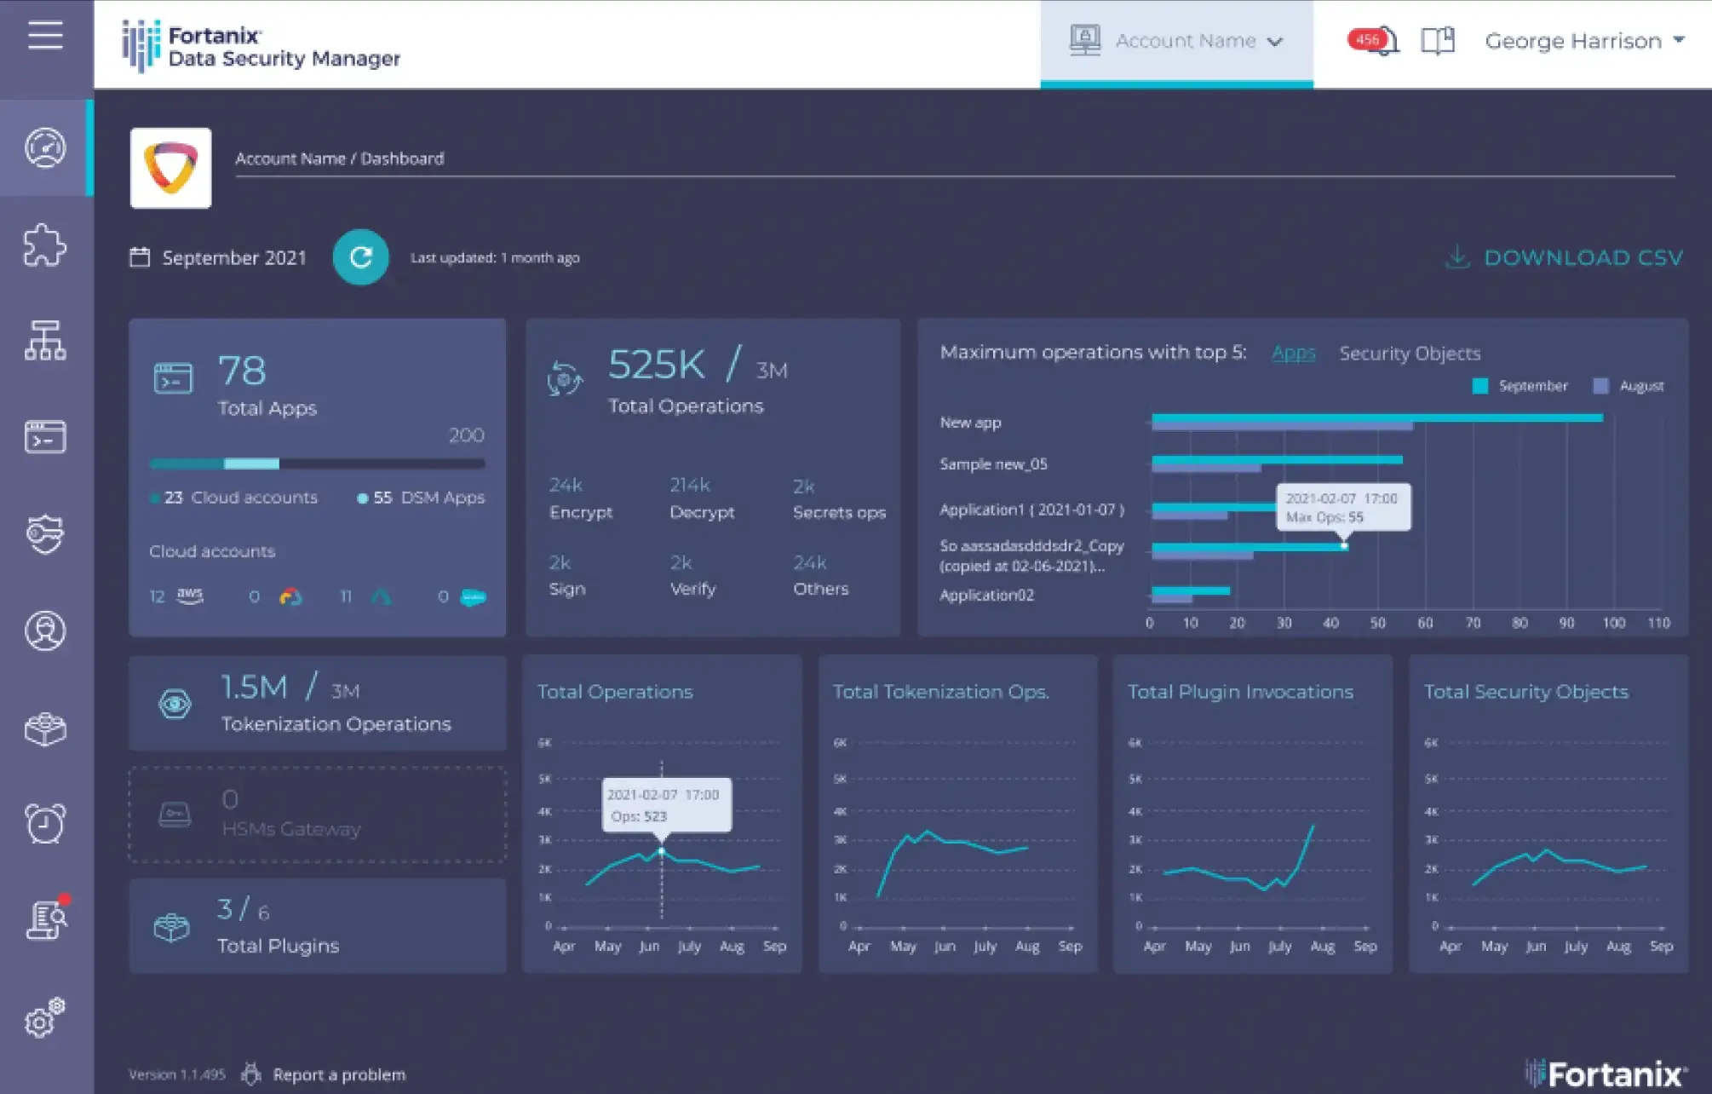Open the users sidebar icon
1712x1094 pixels.
(x=45, y=631)
